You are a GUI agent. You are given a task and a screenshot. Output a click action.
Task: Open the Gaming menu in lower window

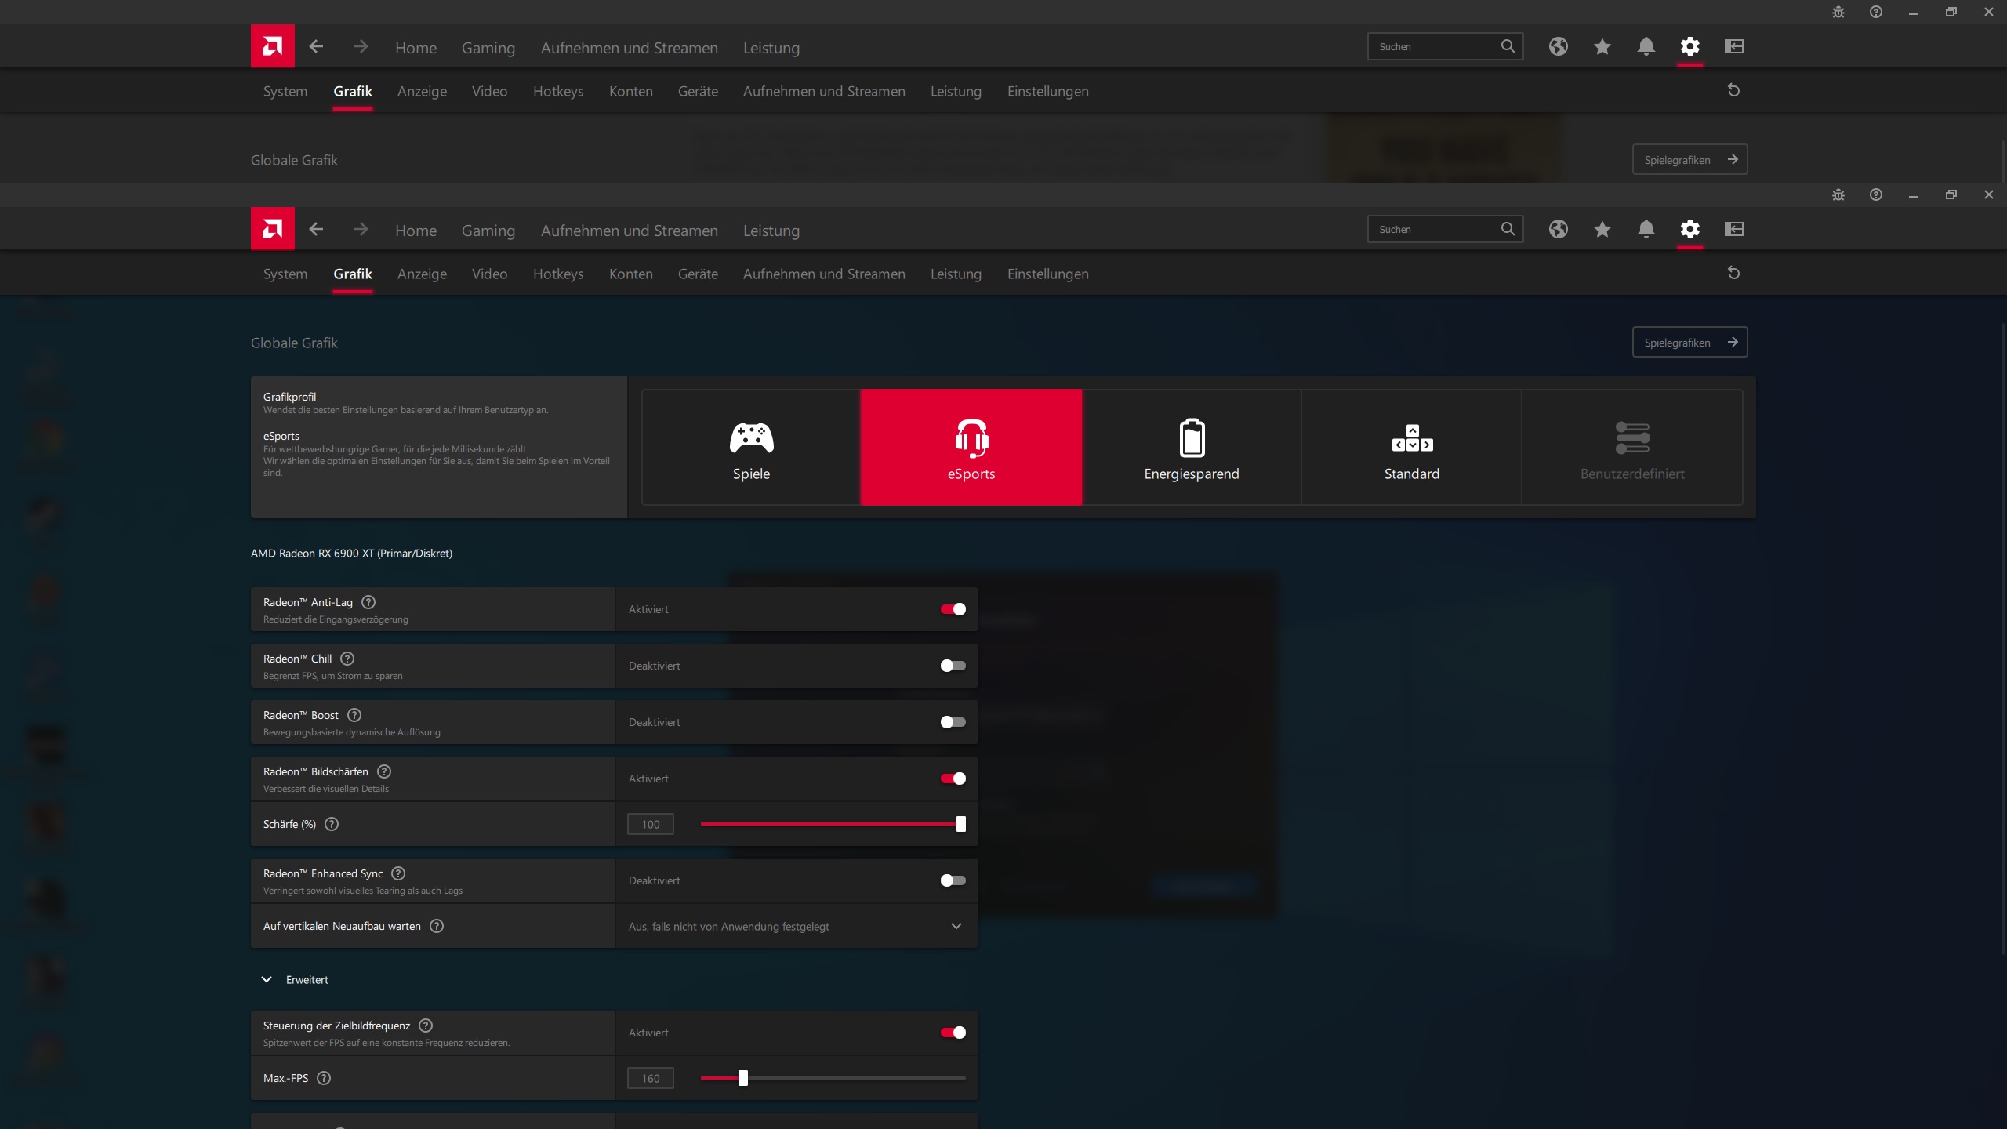(488, 231)
